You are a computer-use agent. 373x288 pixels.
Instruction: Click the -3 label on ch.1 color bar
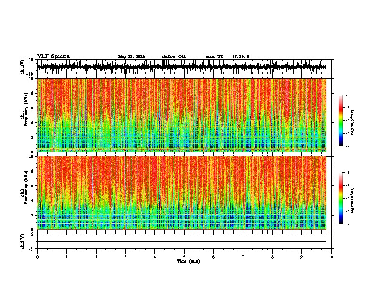click(347, 95)
